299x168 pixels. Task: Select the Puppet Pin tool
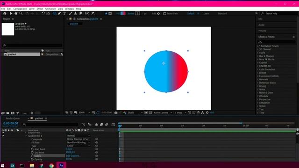93,14
